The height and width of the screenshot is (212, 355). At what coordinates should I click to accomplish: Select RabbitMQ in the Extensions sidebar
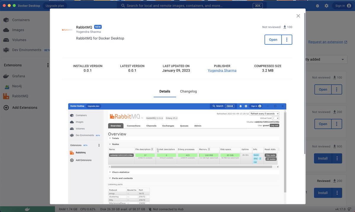point(21,96)
